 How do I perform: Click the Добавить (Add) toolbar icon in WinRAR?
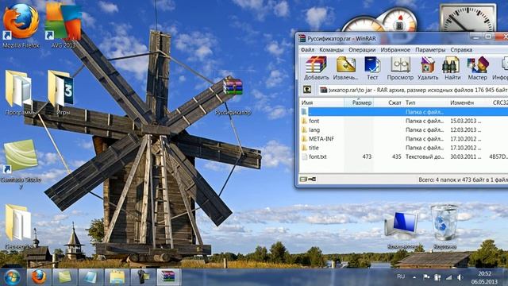(316, 68)
